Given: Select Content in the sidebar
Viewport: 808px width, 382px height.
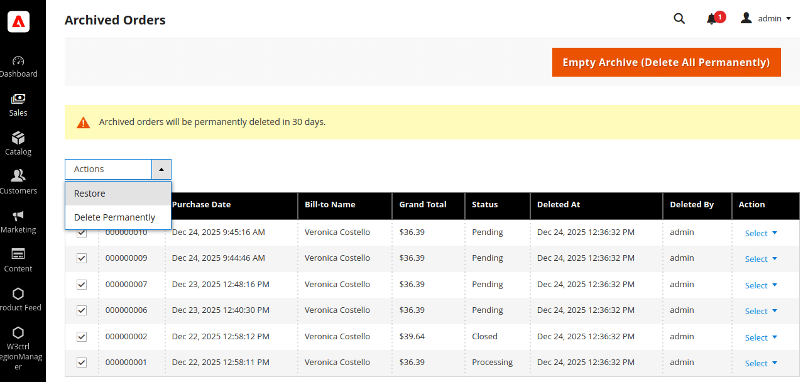Looking at the screenshot, I should 18,259.
